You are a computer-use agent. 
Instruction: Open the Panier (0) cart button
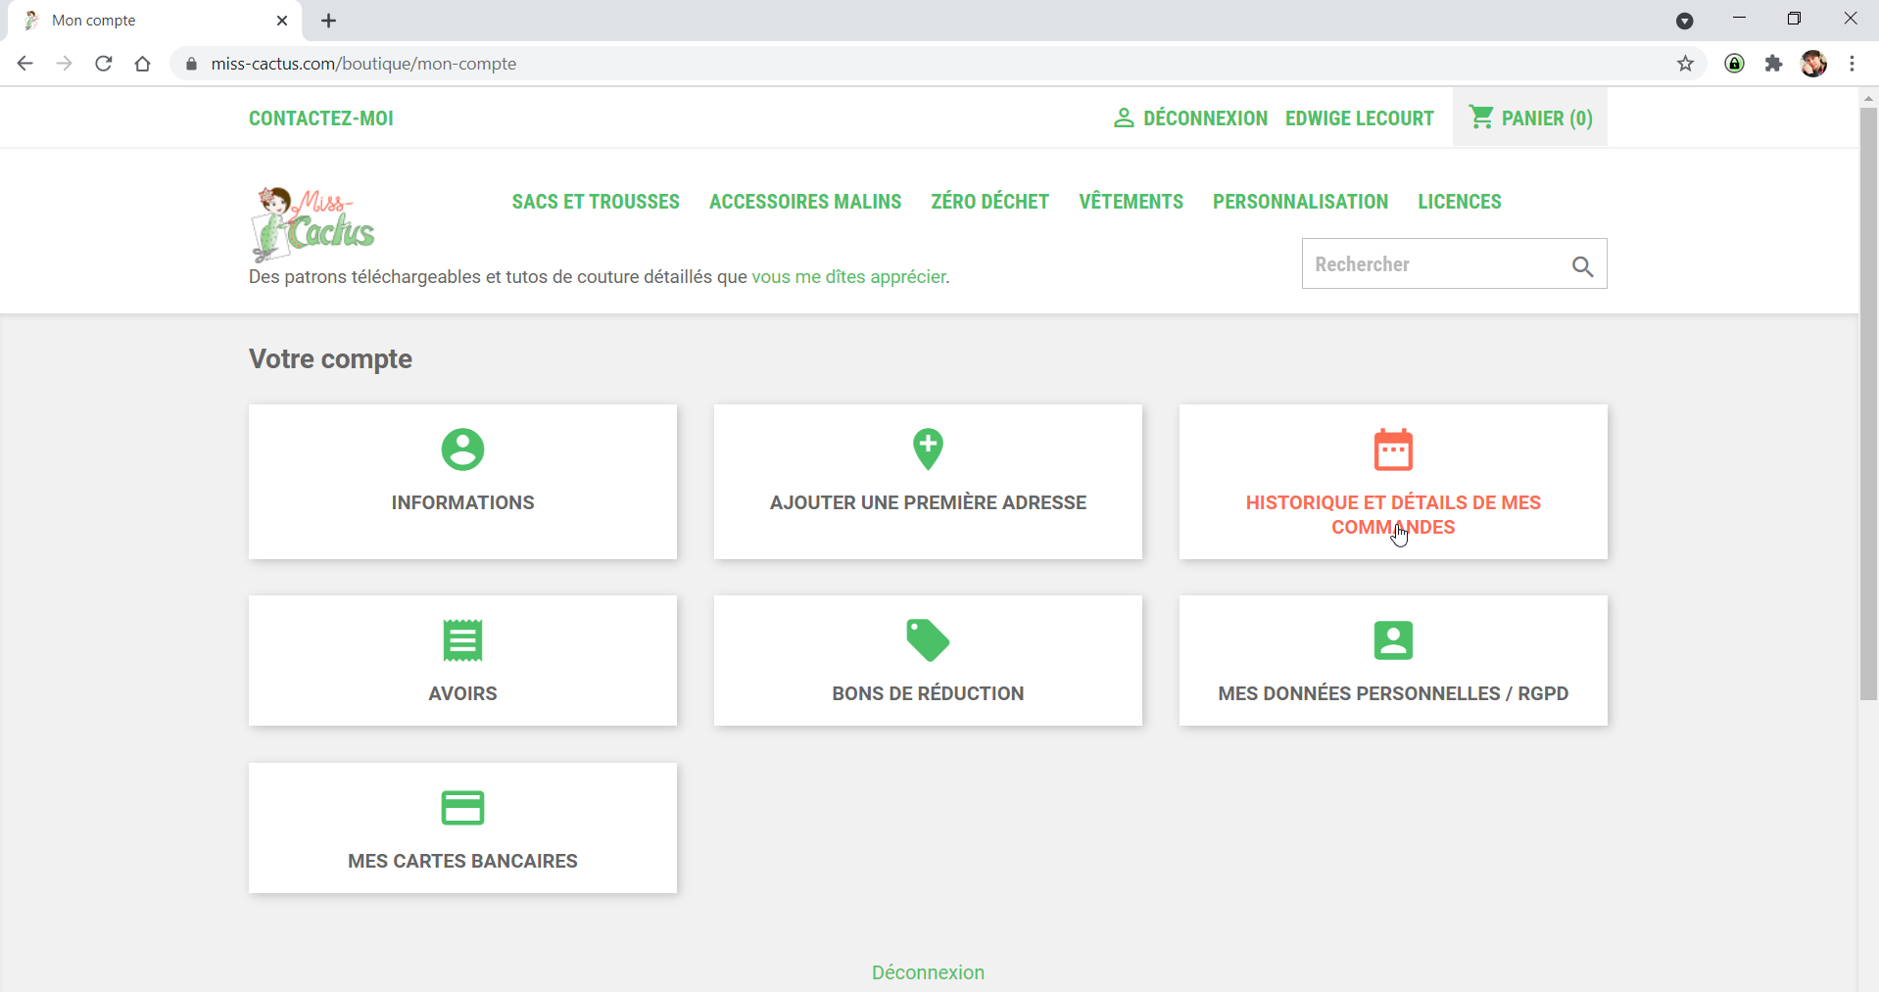coord(1530,118)
